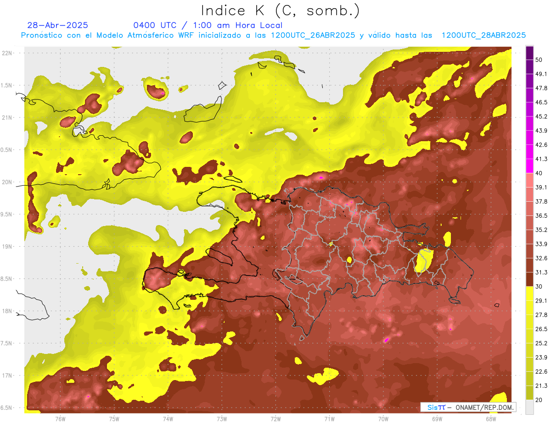Click the '76W' longitude label
Viewport: 551px width, 425px height.
60,419
